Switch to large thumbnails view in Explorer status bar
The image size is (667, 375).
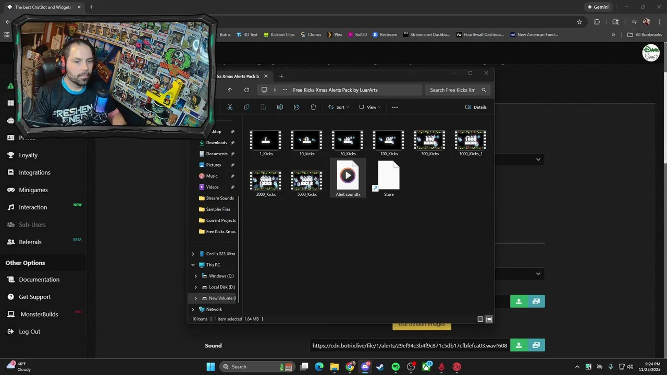[x=489, y=319]
